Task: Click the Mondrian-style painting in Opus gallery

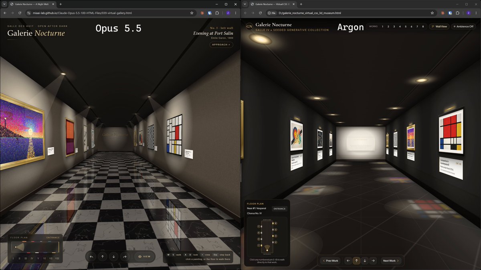Action: click(174, 134)
